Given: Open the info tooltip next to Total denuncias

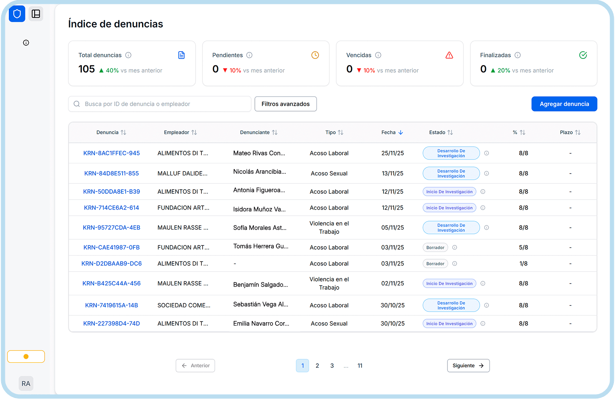Looking at the screenshot, I should coord(128,55).
